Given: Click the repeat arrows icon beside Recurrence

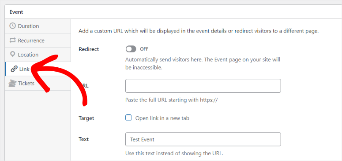Looking at the screenshot, I should coord(13,40).
